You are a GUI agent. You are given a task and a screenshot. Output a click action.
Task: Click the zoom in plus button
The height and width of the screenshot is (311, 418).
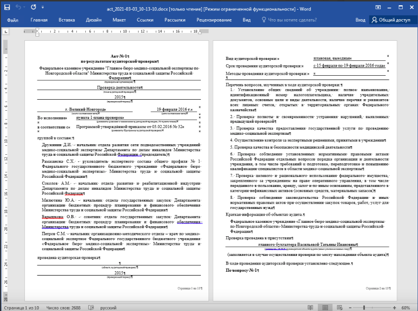(394, 307)
